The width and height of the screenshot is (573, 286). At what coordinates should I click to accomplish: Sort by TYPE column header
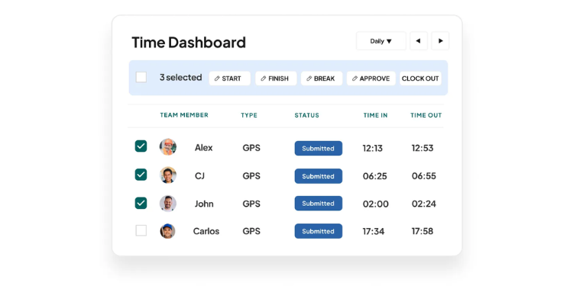pos(249,115)
